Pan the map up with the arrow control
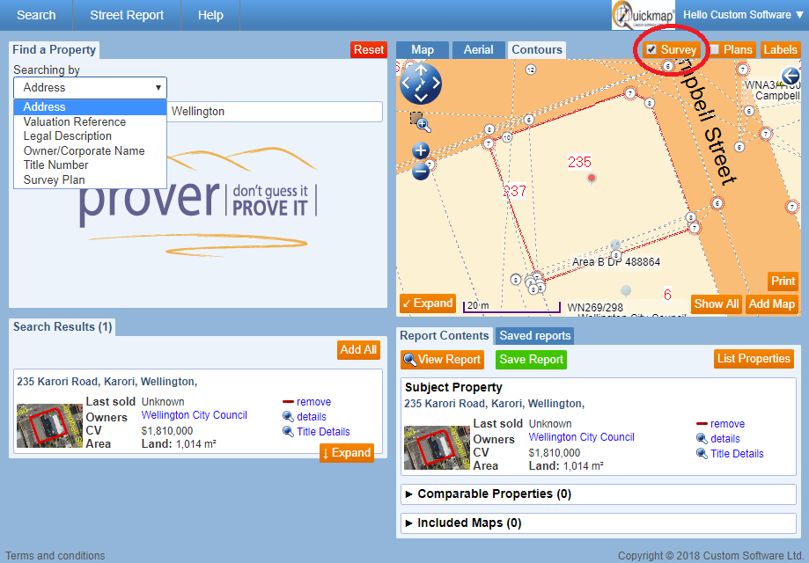 421,70
